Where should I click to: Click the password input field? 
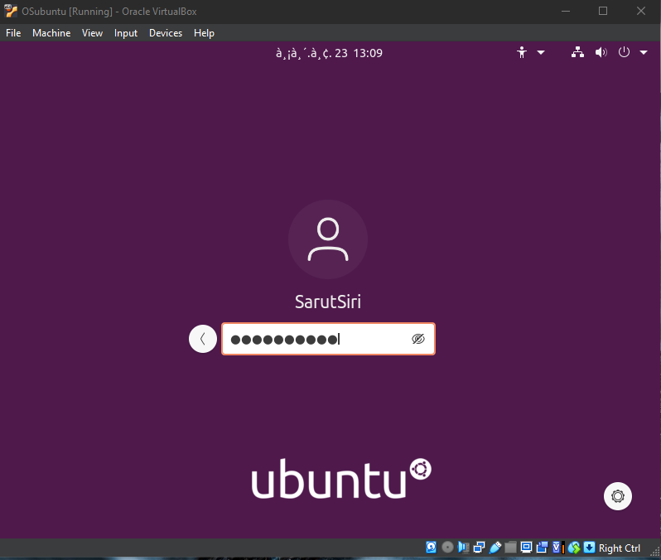(x=315, y=340)
